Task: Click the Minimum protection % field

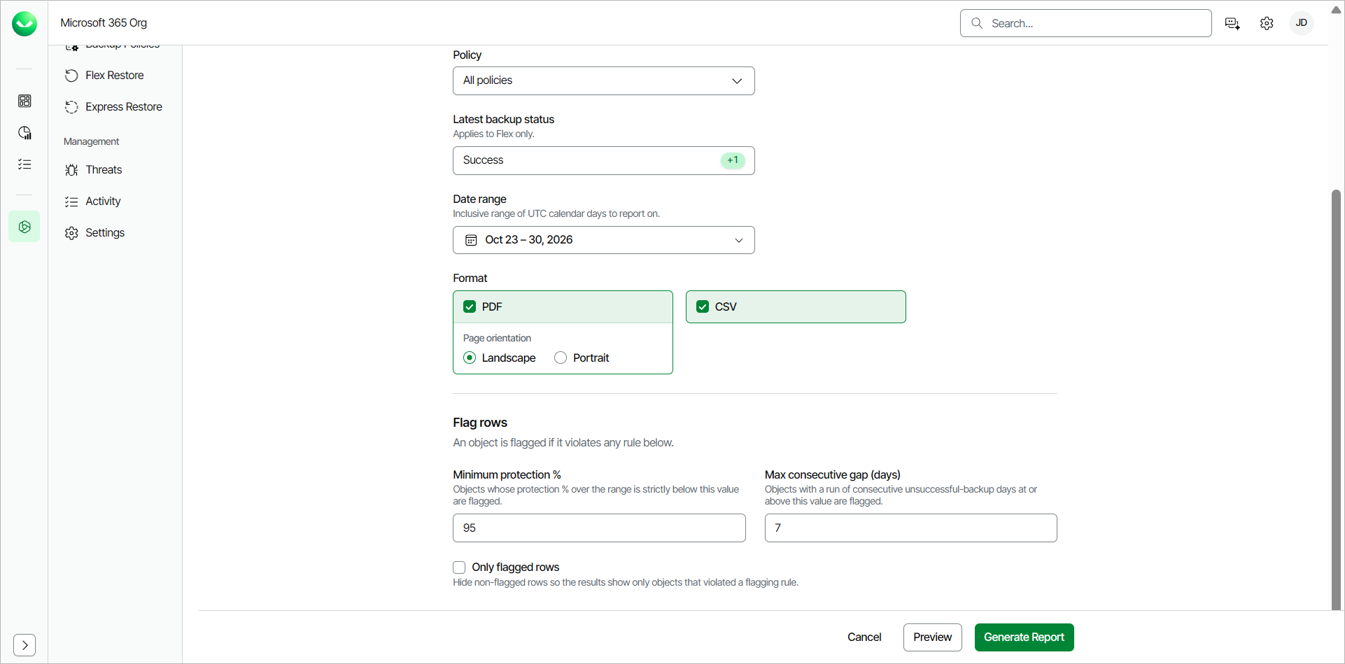Action: [x=599, y=528]
